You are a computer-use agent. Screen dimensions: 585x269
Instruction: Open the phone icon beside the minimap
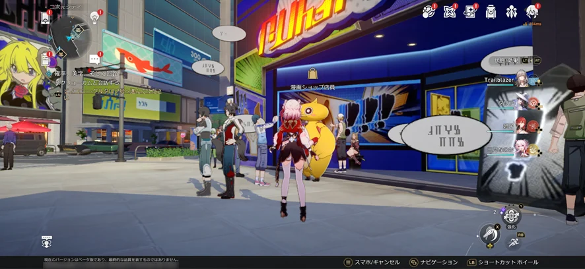[x=46, y=18]
